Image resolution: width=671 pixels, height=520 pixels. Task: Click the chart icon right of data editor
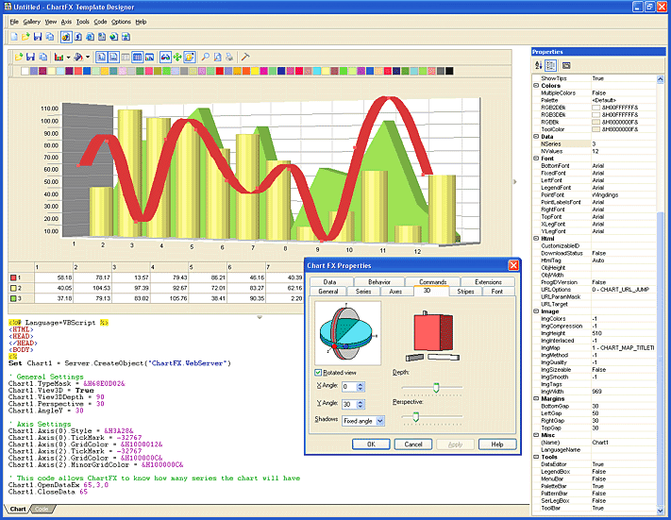click(149, 57)
